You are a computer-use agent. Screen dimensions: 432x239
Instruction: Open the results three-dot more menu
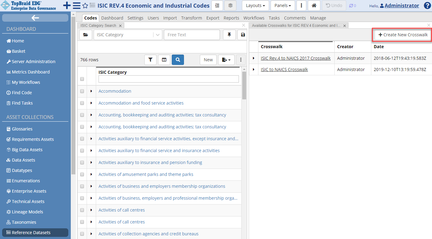241,60
